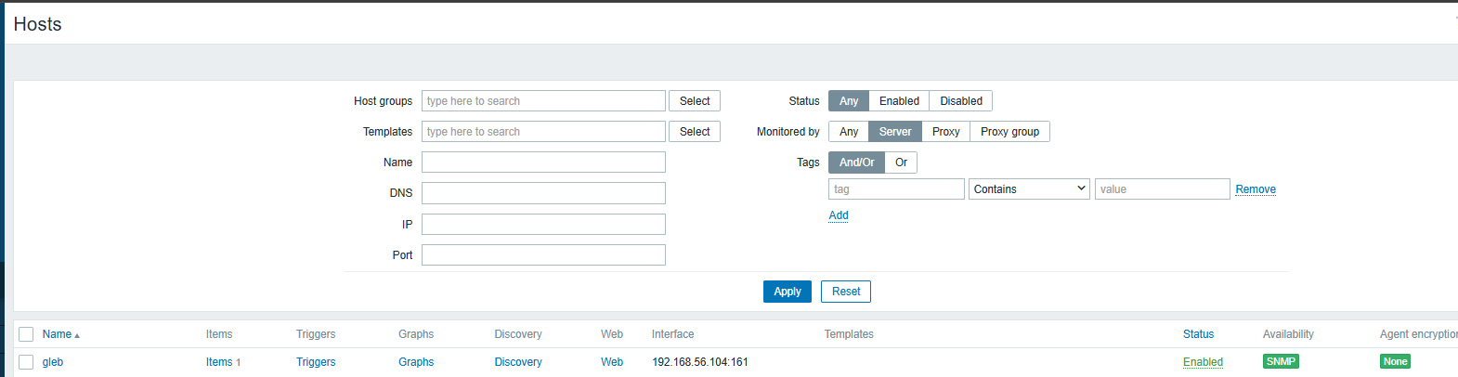Open Items for host gleb

click(219, 362)
